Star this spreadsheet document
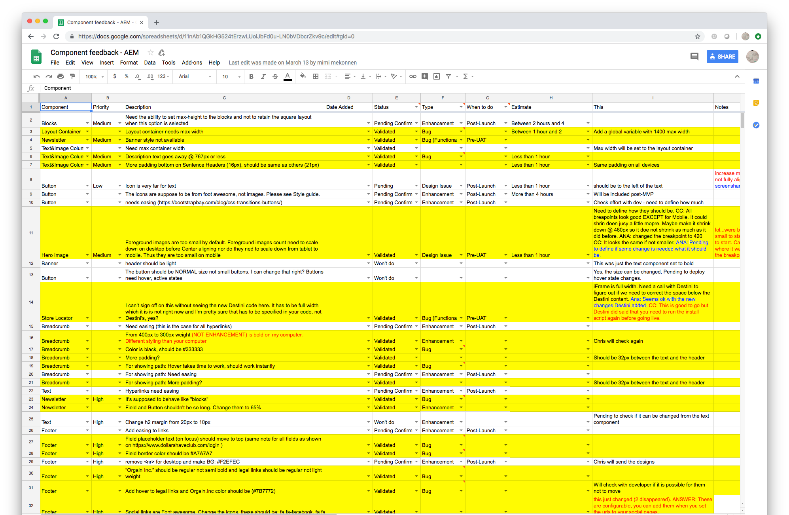Image resolution: width=789 pixels, height=515 pixels. coord(151,53)
